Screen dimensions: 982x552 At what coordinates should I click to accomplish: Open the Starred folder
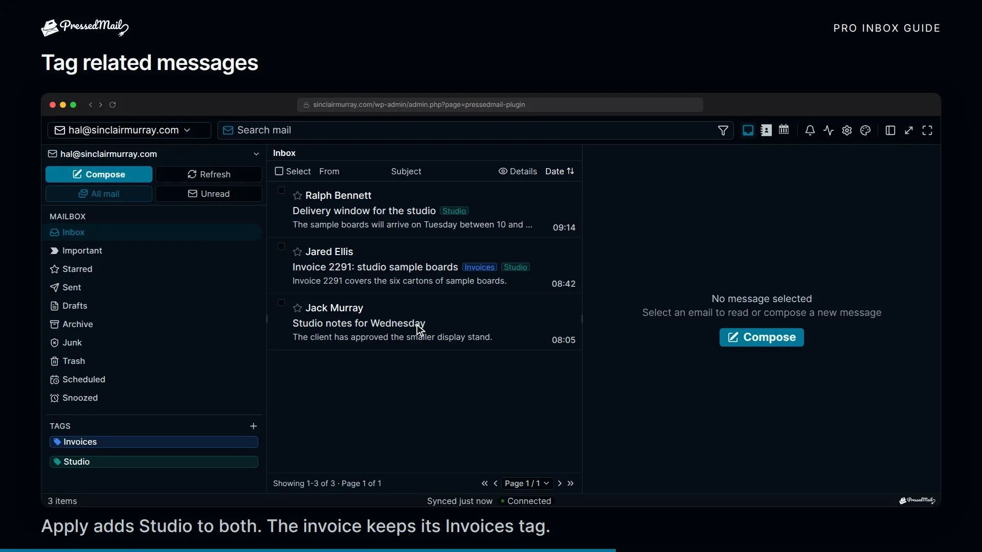click(153, 269)
